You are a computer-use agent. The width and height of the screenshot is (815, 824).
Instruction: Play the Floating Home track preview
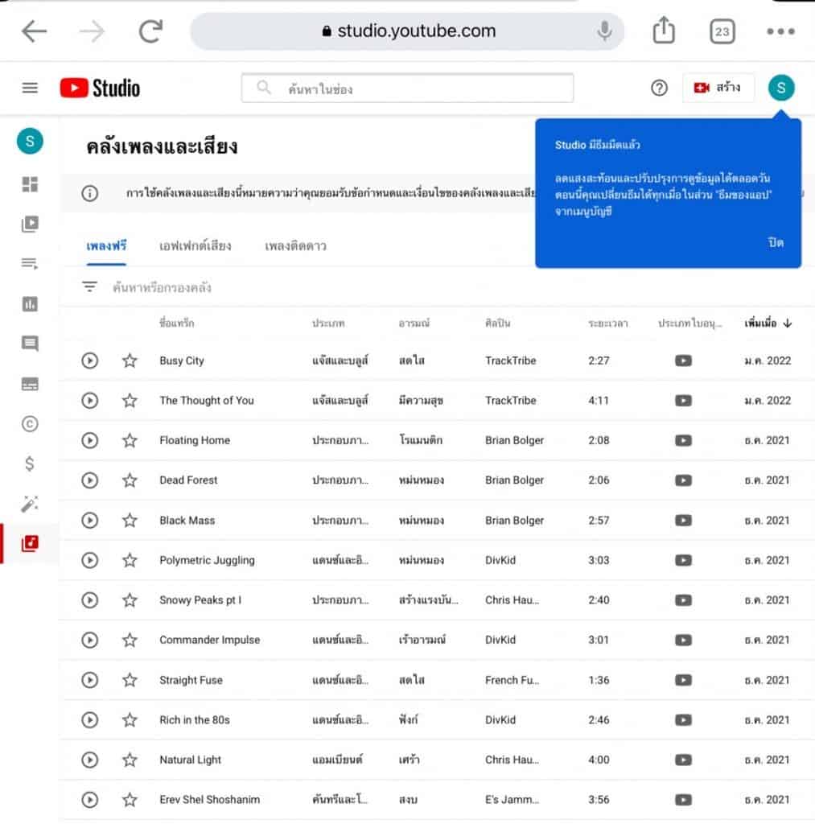point(90,440)
